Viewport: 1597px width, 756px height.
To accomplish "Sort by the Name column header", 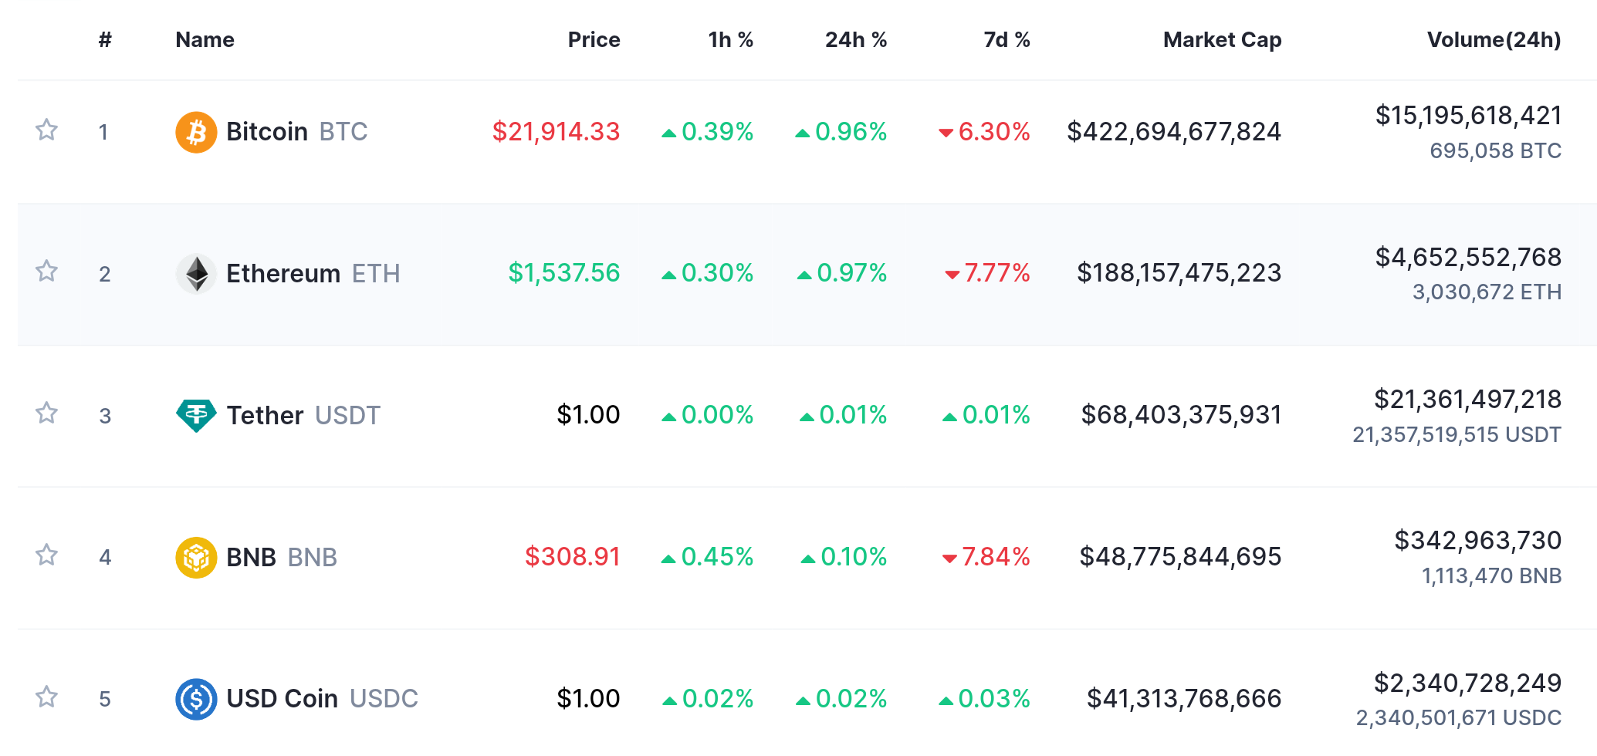I will click(205, 40).
